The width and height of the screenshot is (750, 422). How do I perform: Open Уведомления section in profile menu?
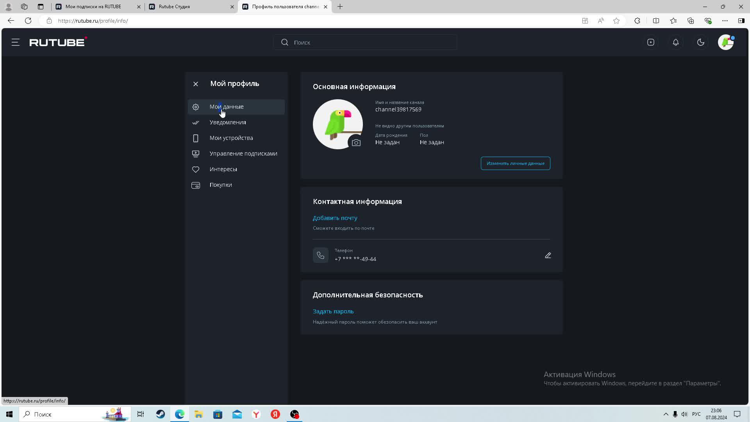[x=227, y=122]
